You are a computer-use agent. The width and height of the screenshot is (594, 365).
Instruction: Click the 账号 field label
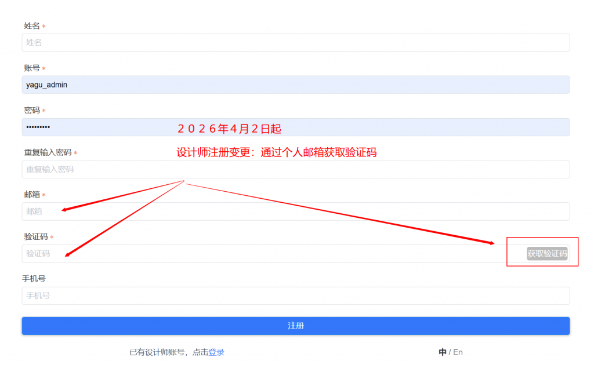[32, 68]
